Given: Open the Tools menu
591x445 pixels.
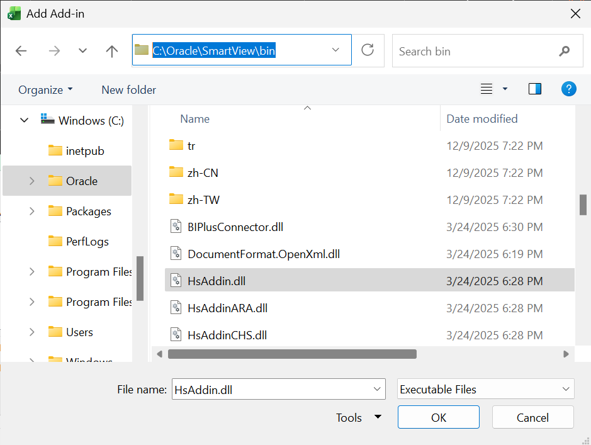Looking at the screenshot, I should tap(358, 417).
